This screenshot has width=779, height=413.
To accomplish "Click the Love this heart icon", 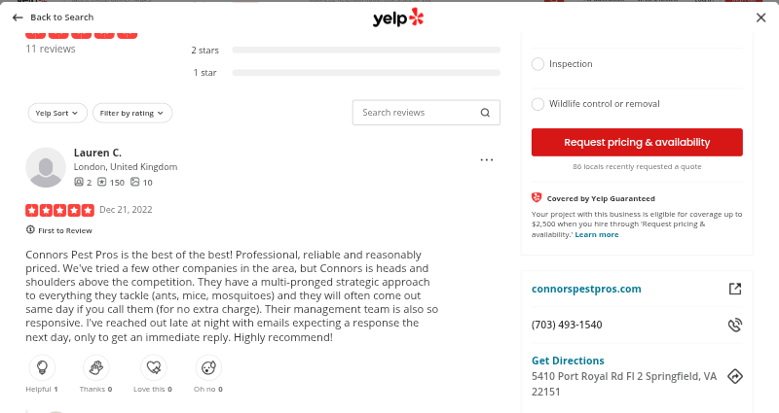I will coord(152,367).
